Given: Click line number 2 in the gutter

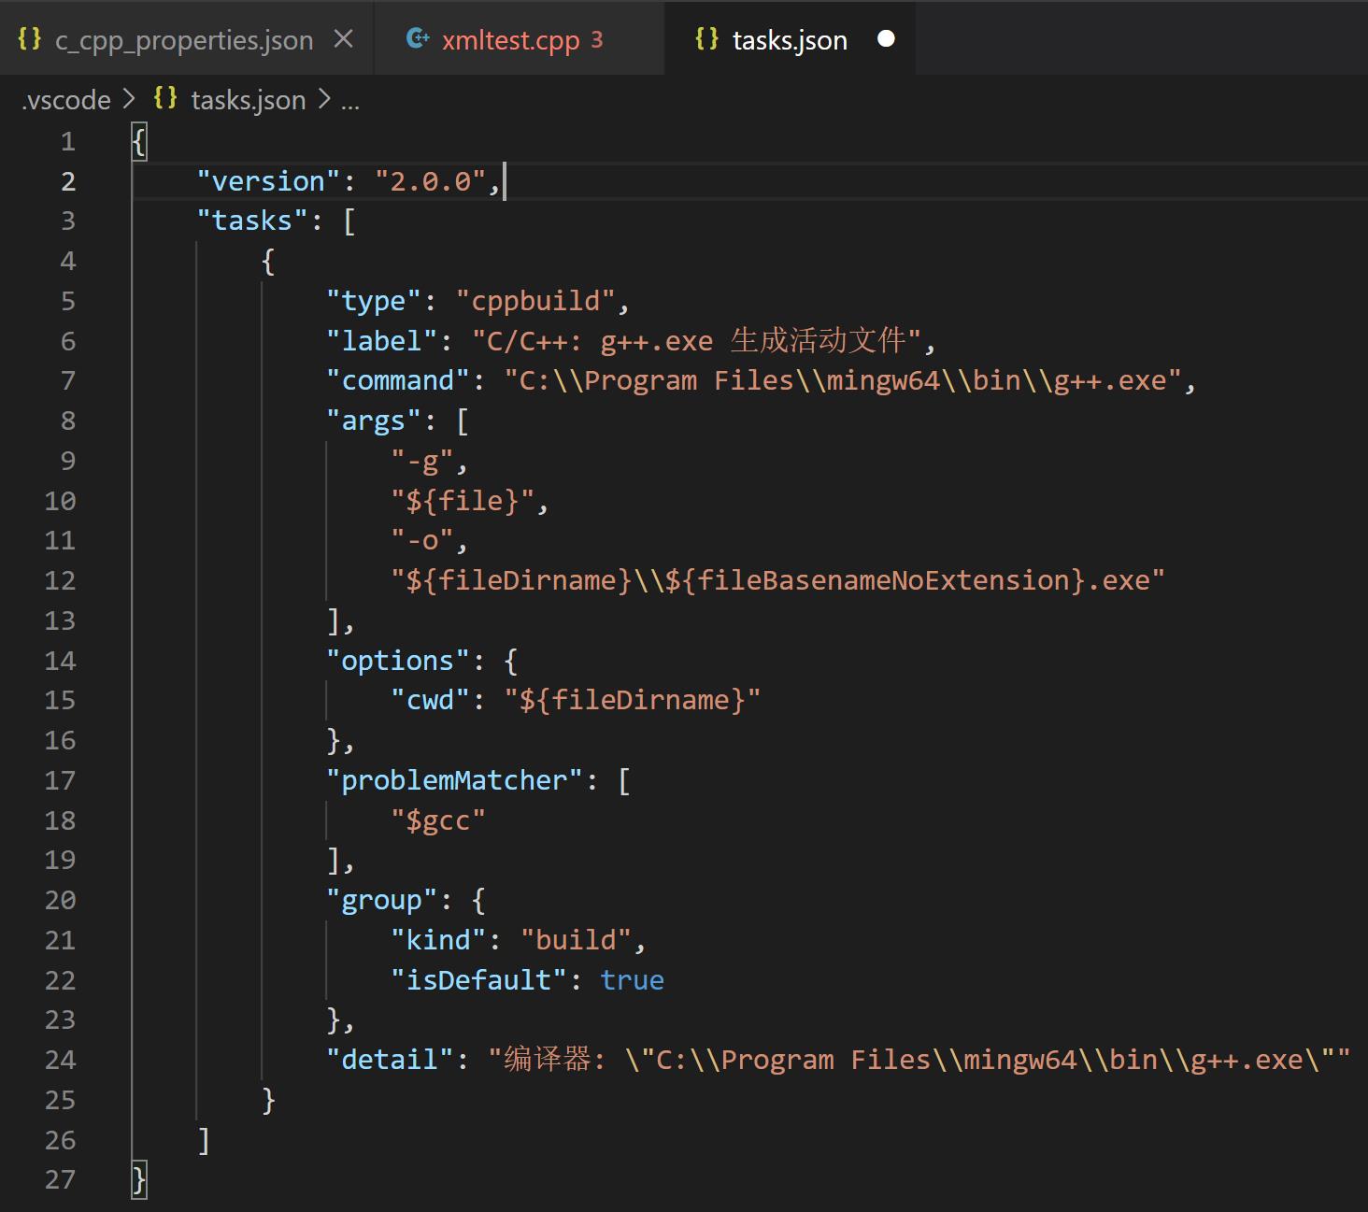Looking at the screenshot, I should pyautogui.click(x=67, y=181).
